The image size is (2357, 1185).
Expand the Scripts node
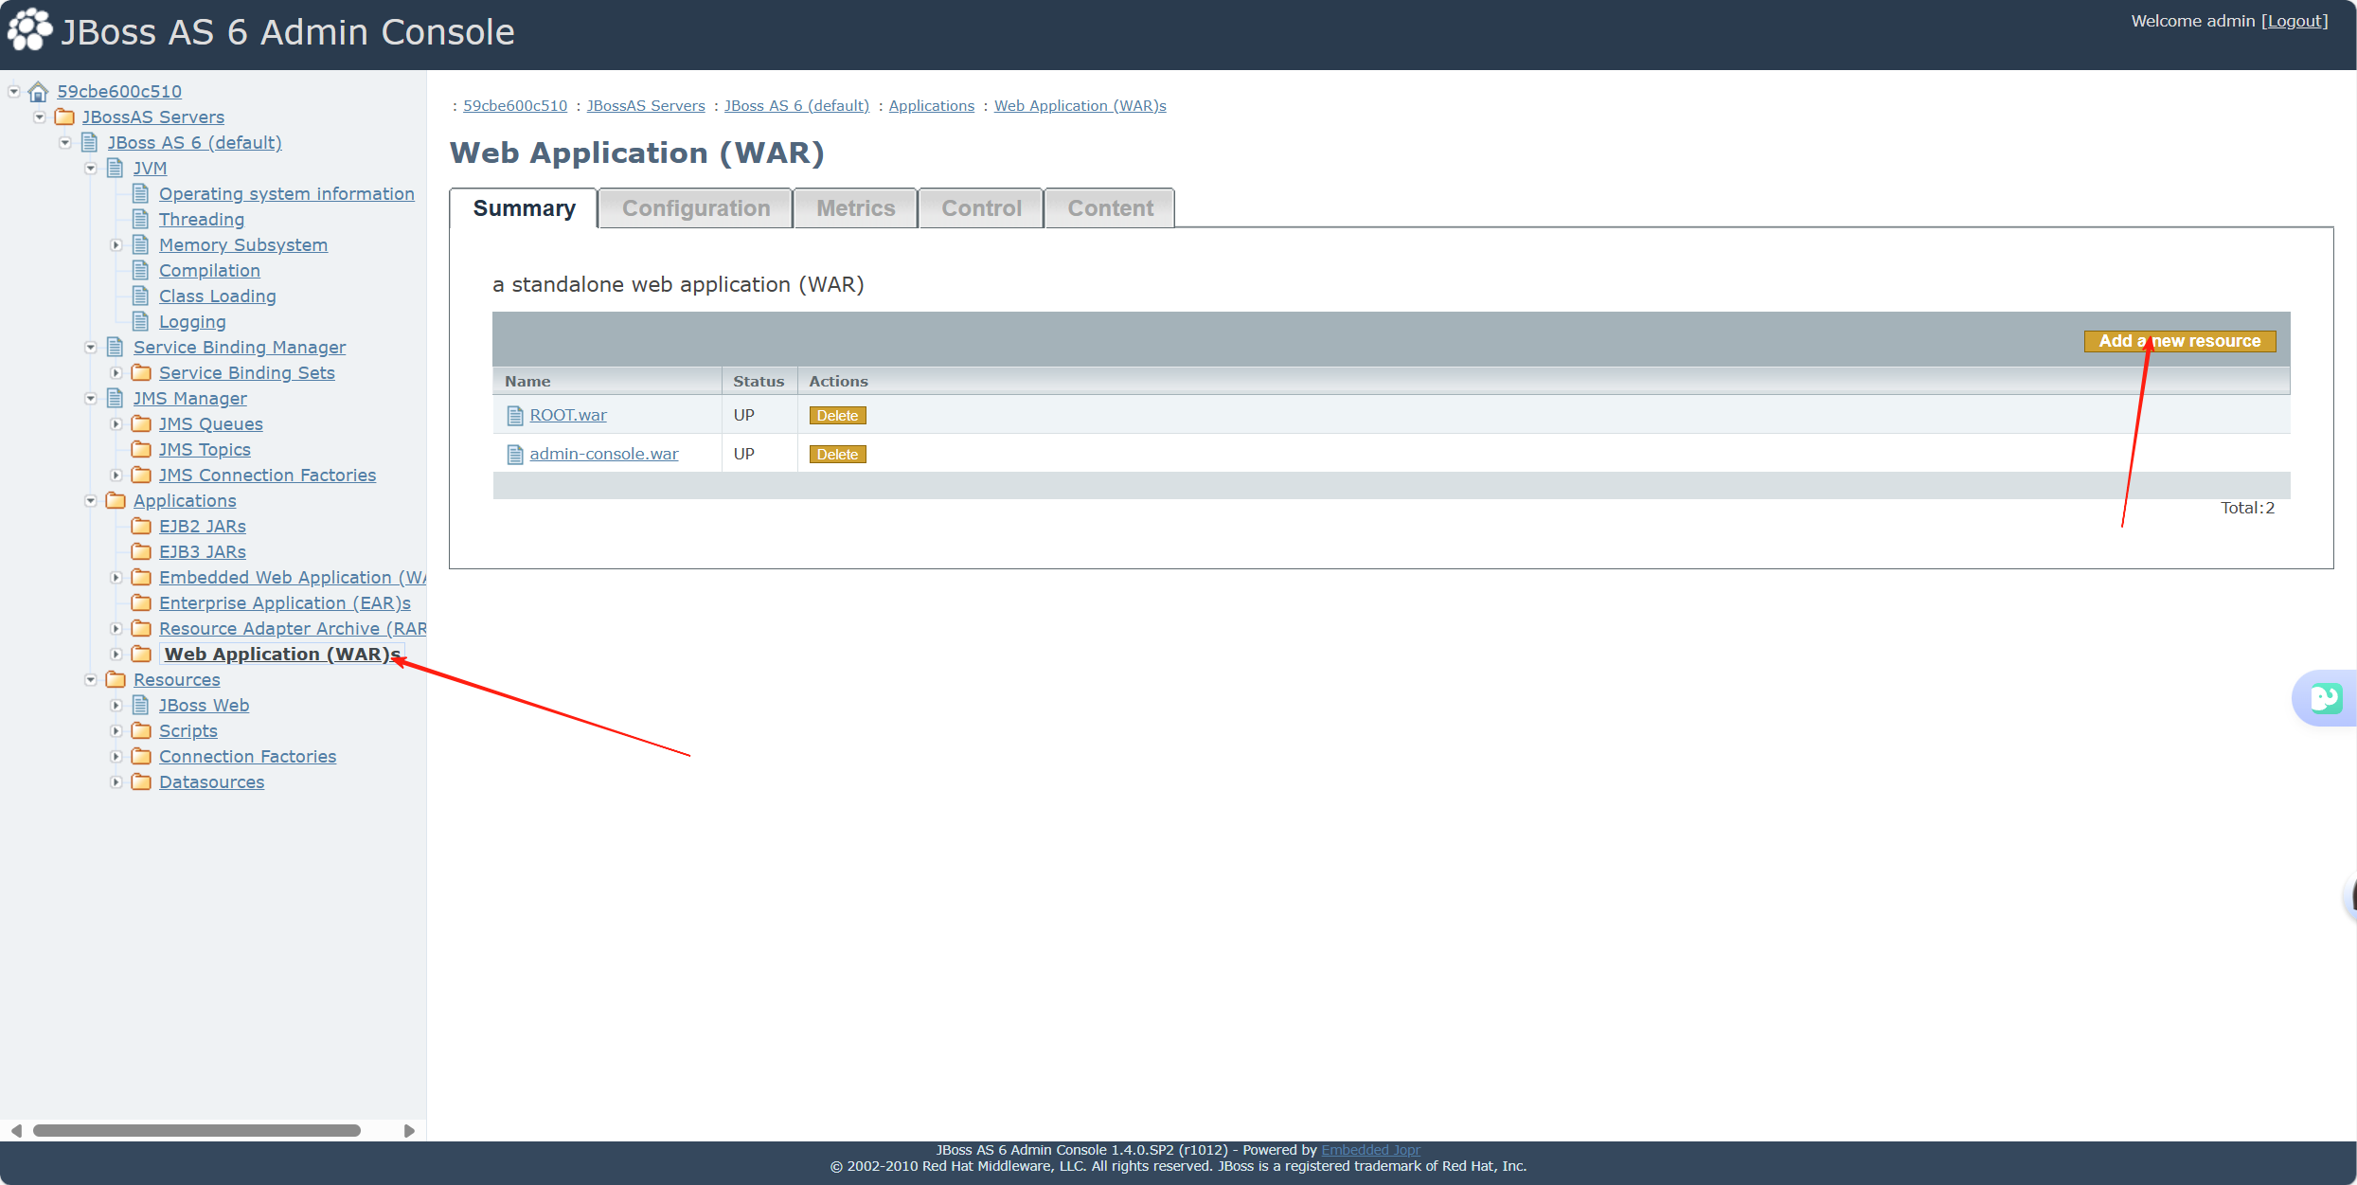coord(116,731)
